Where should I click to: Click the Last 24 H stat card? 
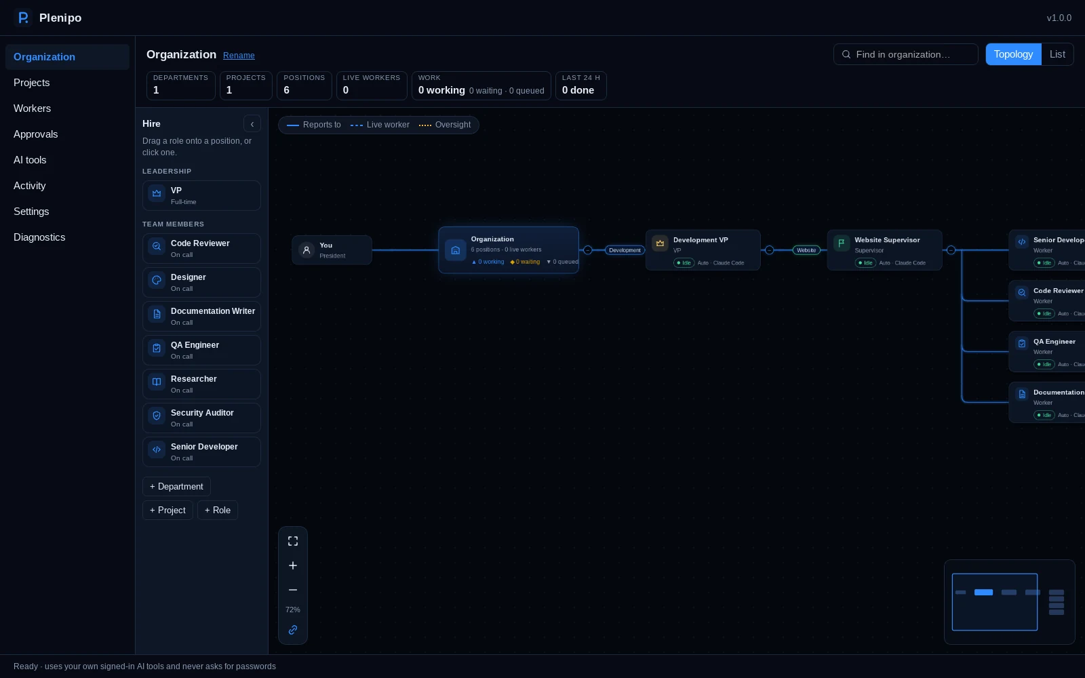click(581, 85)
